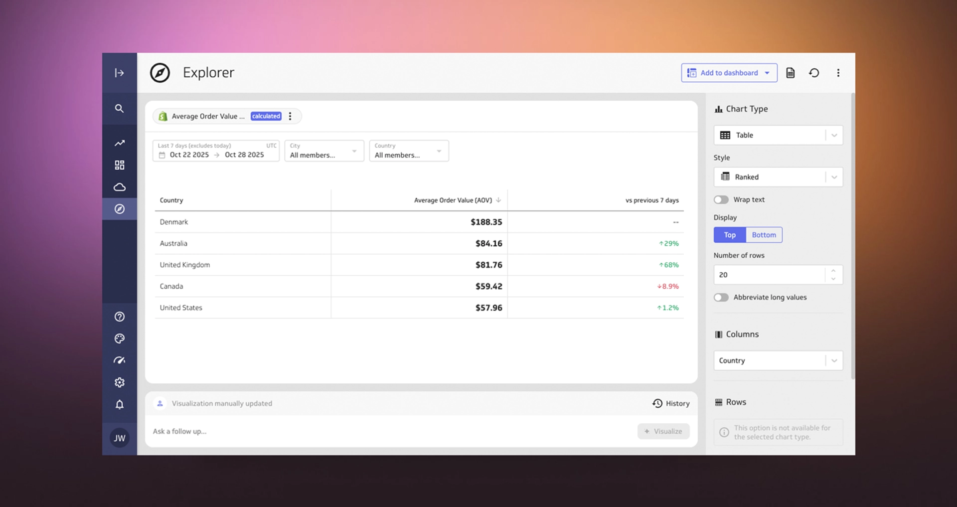
Task: Open the Chart Type Table dropdown
Action: click(x=778, y=135)
